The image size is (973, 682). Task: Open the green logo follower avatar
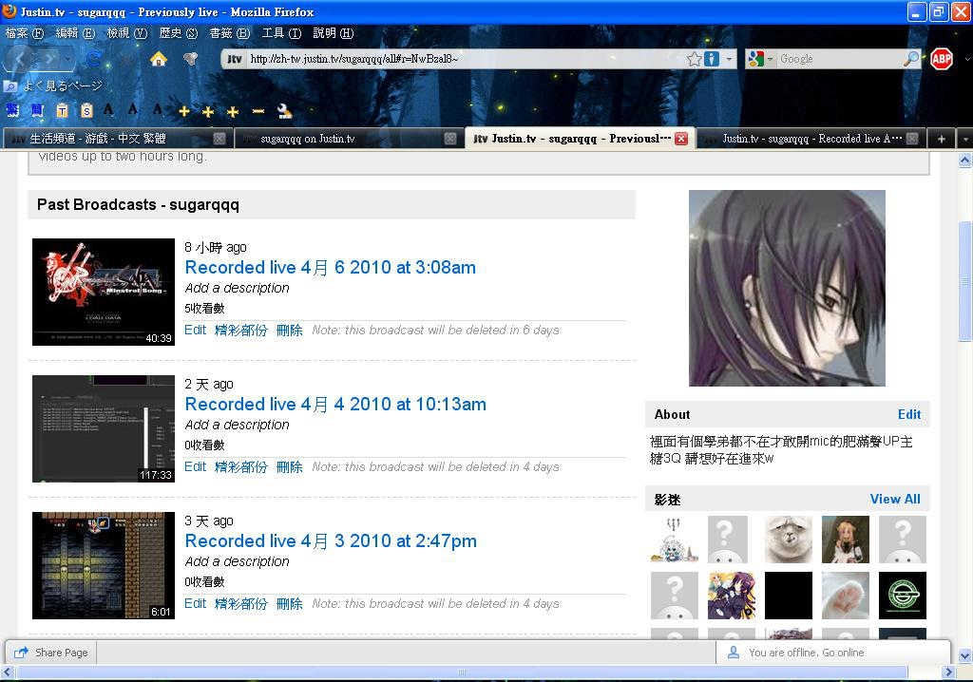pyautogui.click(x=903, y=596)
